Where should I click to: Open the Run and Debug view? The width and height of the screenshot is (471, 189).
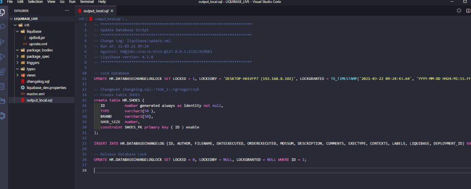[x=3, y=56]
